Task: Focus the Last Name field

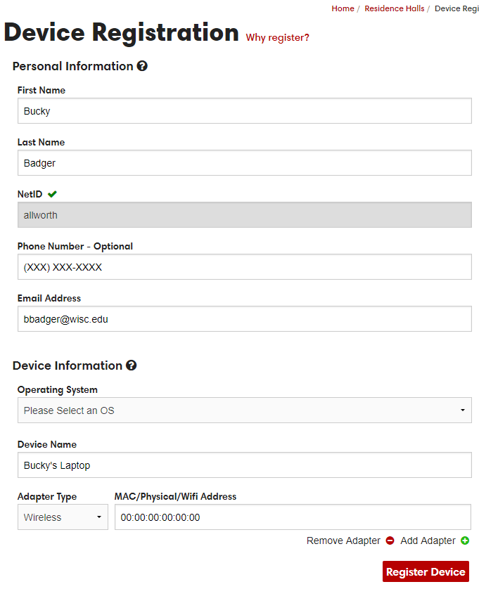Action: [244, 162]
